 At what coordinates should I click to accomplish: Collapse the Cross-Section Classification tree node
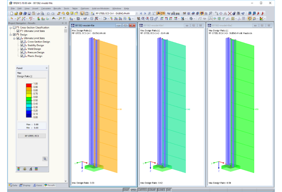(11, 28)
